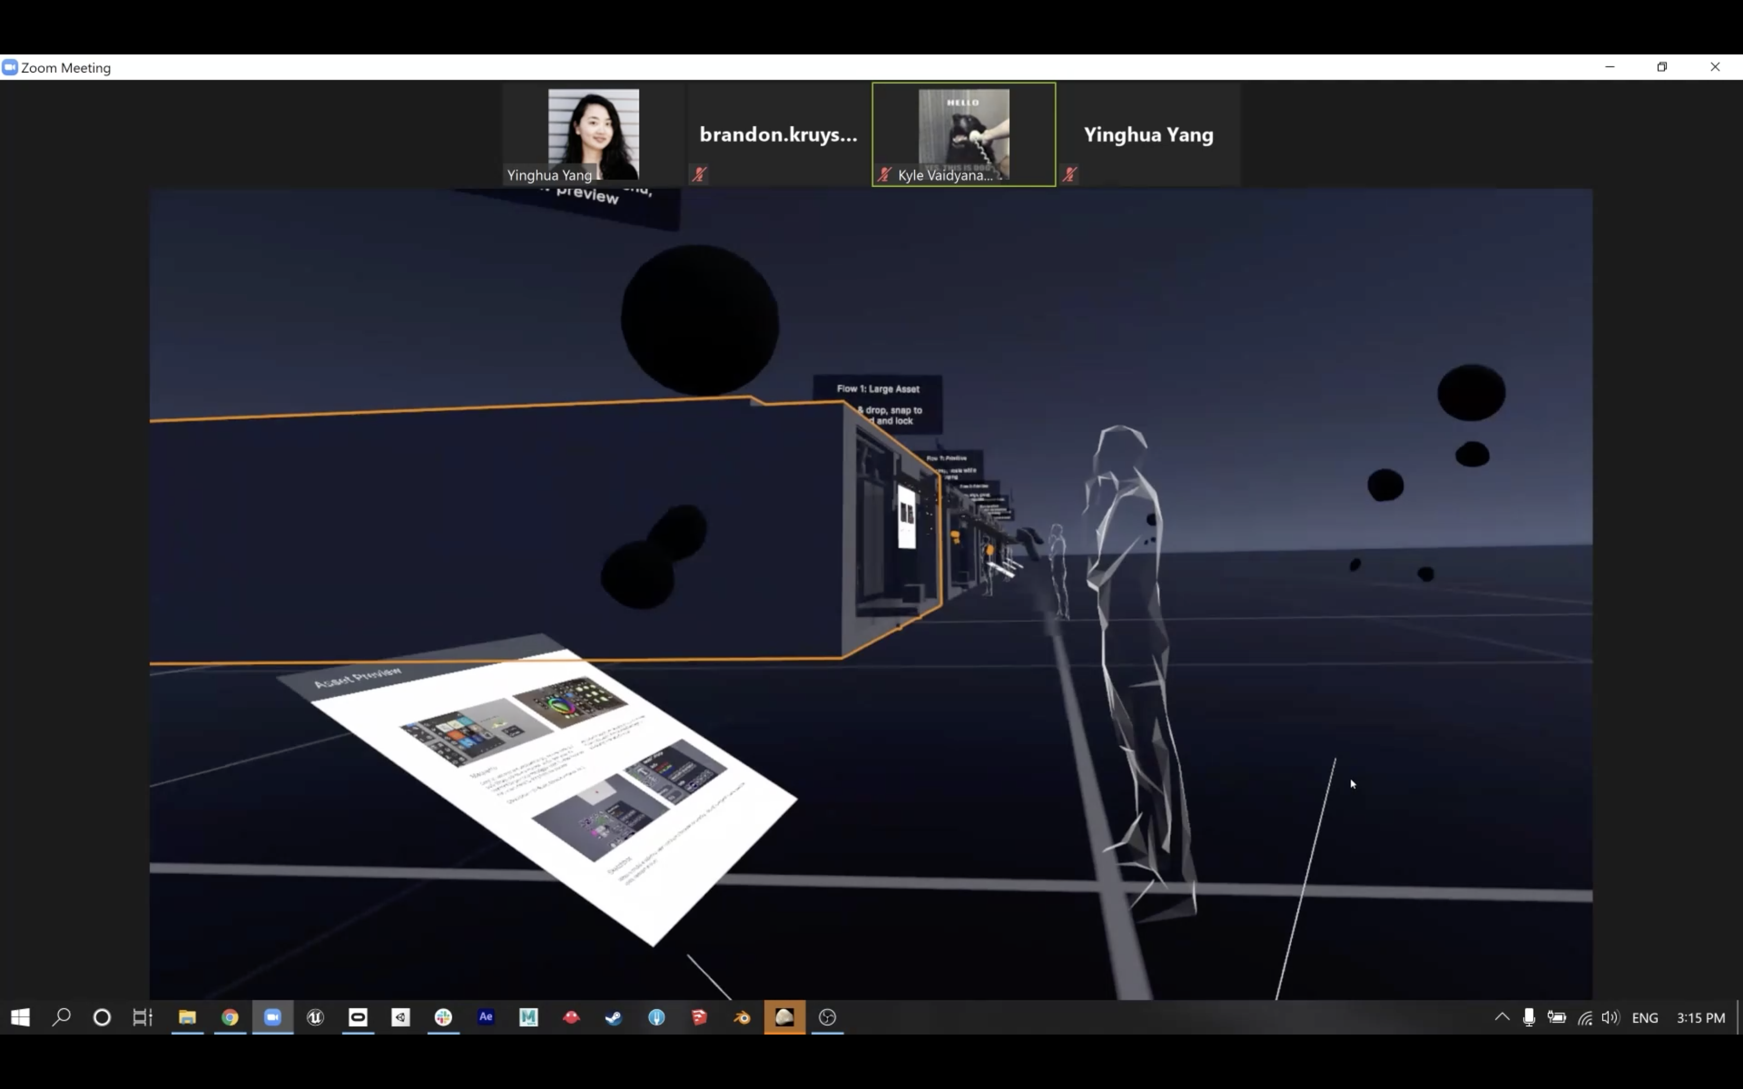The height and width of the screenshot is (1089, 1743).
Task: Restore down the Zoom Meeting window
Action: point(1662,67)
